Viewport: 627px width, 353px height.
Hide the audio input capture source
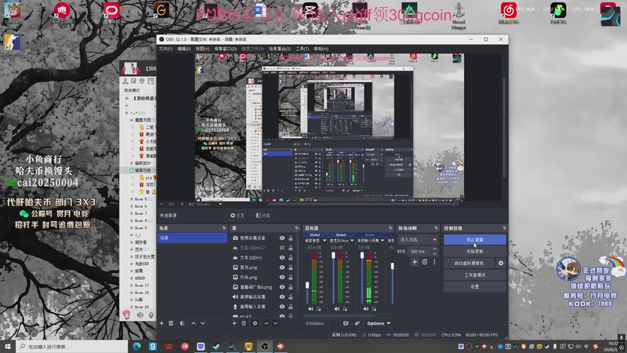pos(282,307)
